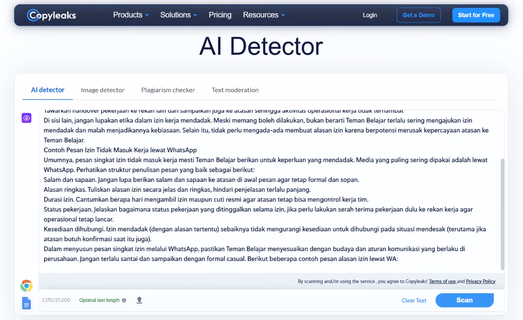Click the line starting 'Alasan ringkas.'
Screen dimensions: 523x320
[x=177, y=190]
